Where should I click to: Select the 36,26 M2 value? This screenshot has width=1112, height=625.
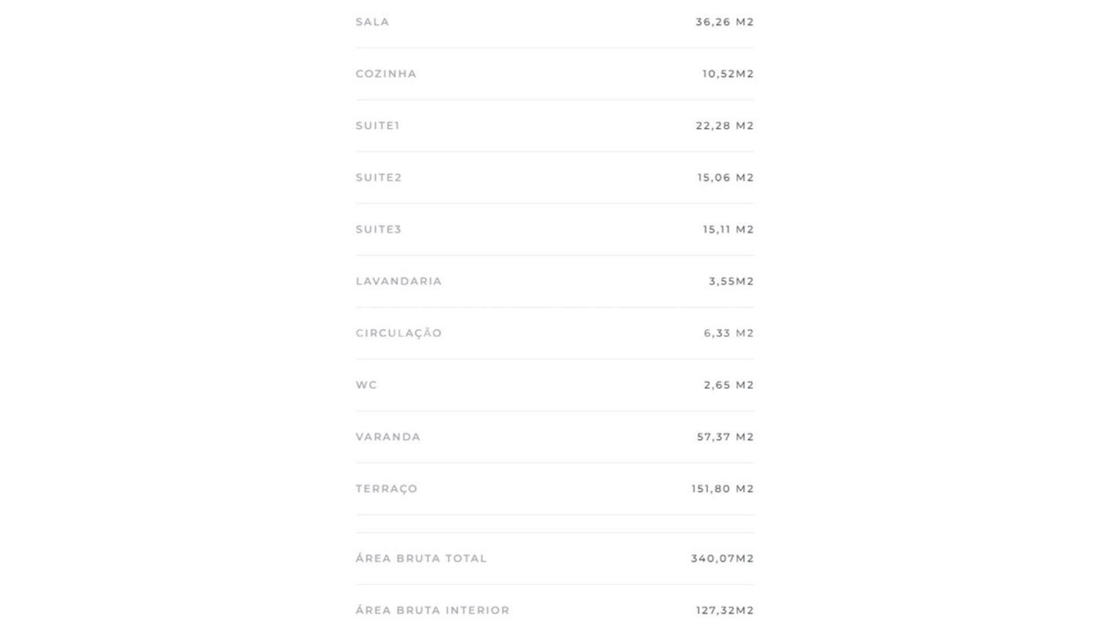tap(724, 22)
